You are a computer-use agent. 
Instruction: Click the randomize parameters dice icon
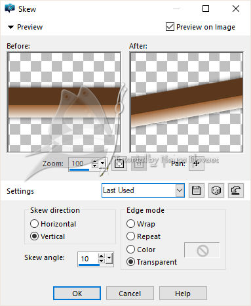click(216, 190)
